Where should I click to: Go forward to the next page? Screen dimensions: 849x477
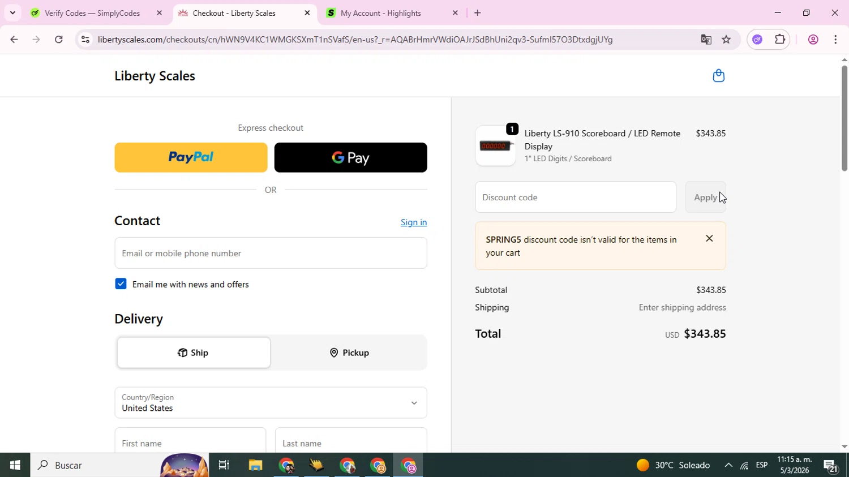point(36,40)
